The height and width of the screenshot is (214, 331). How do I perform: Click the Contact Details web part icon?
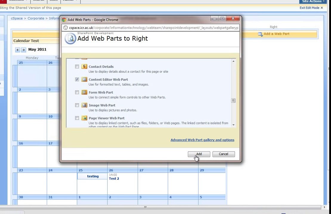tap(84, 67)
